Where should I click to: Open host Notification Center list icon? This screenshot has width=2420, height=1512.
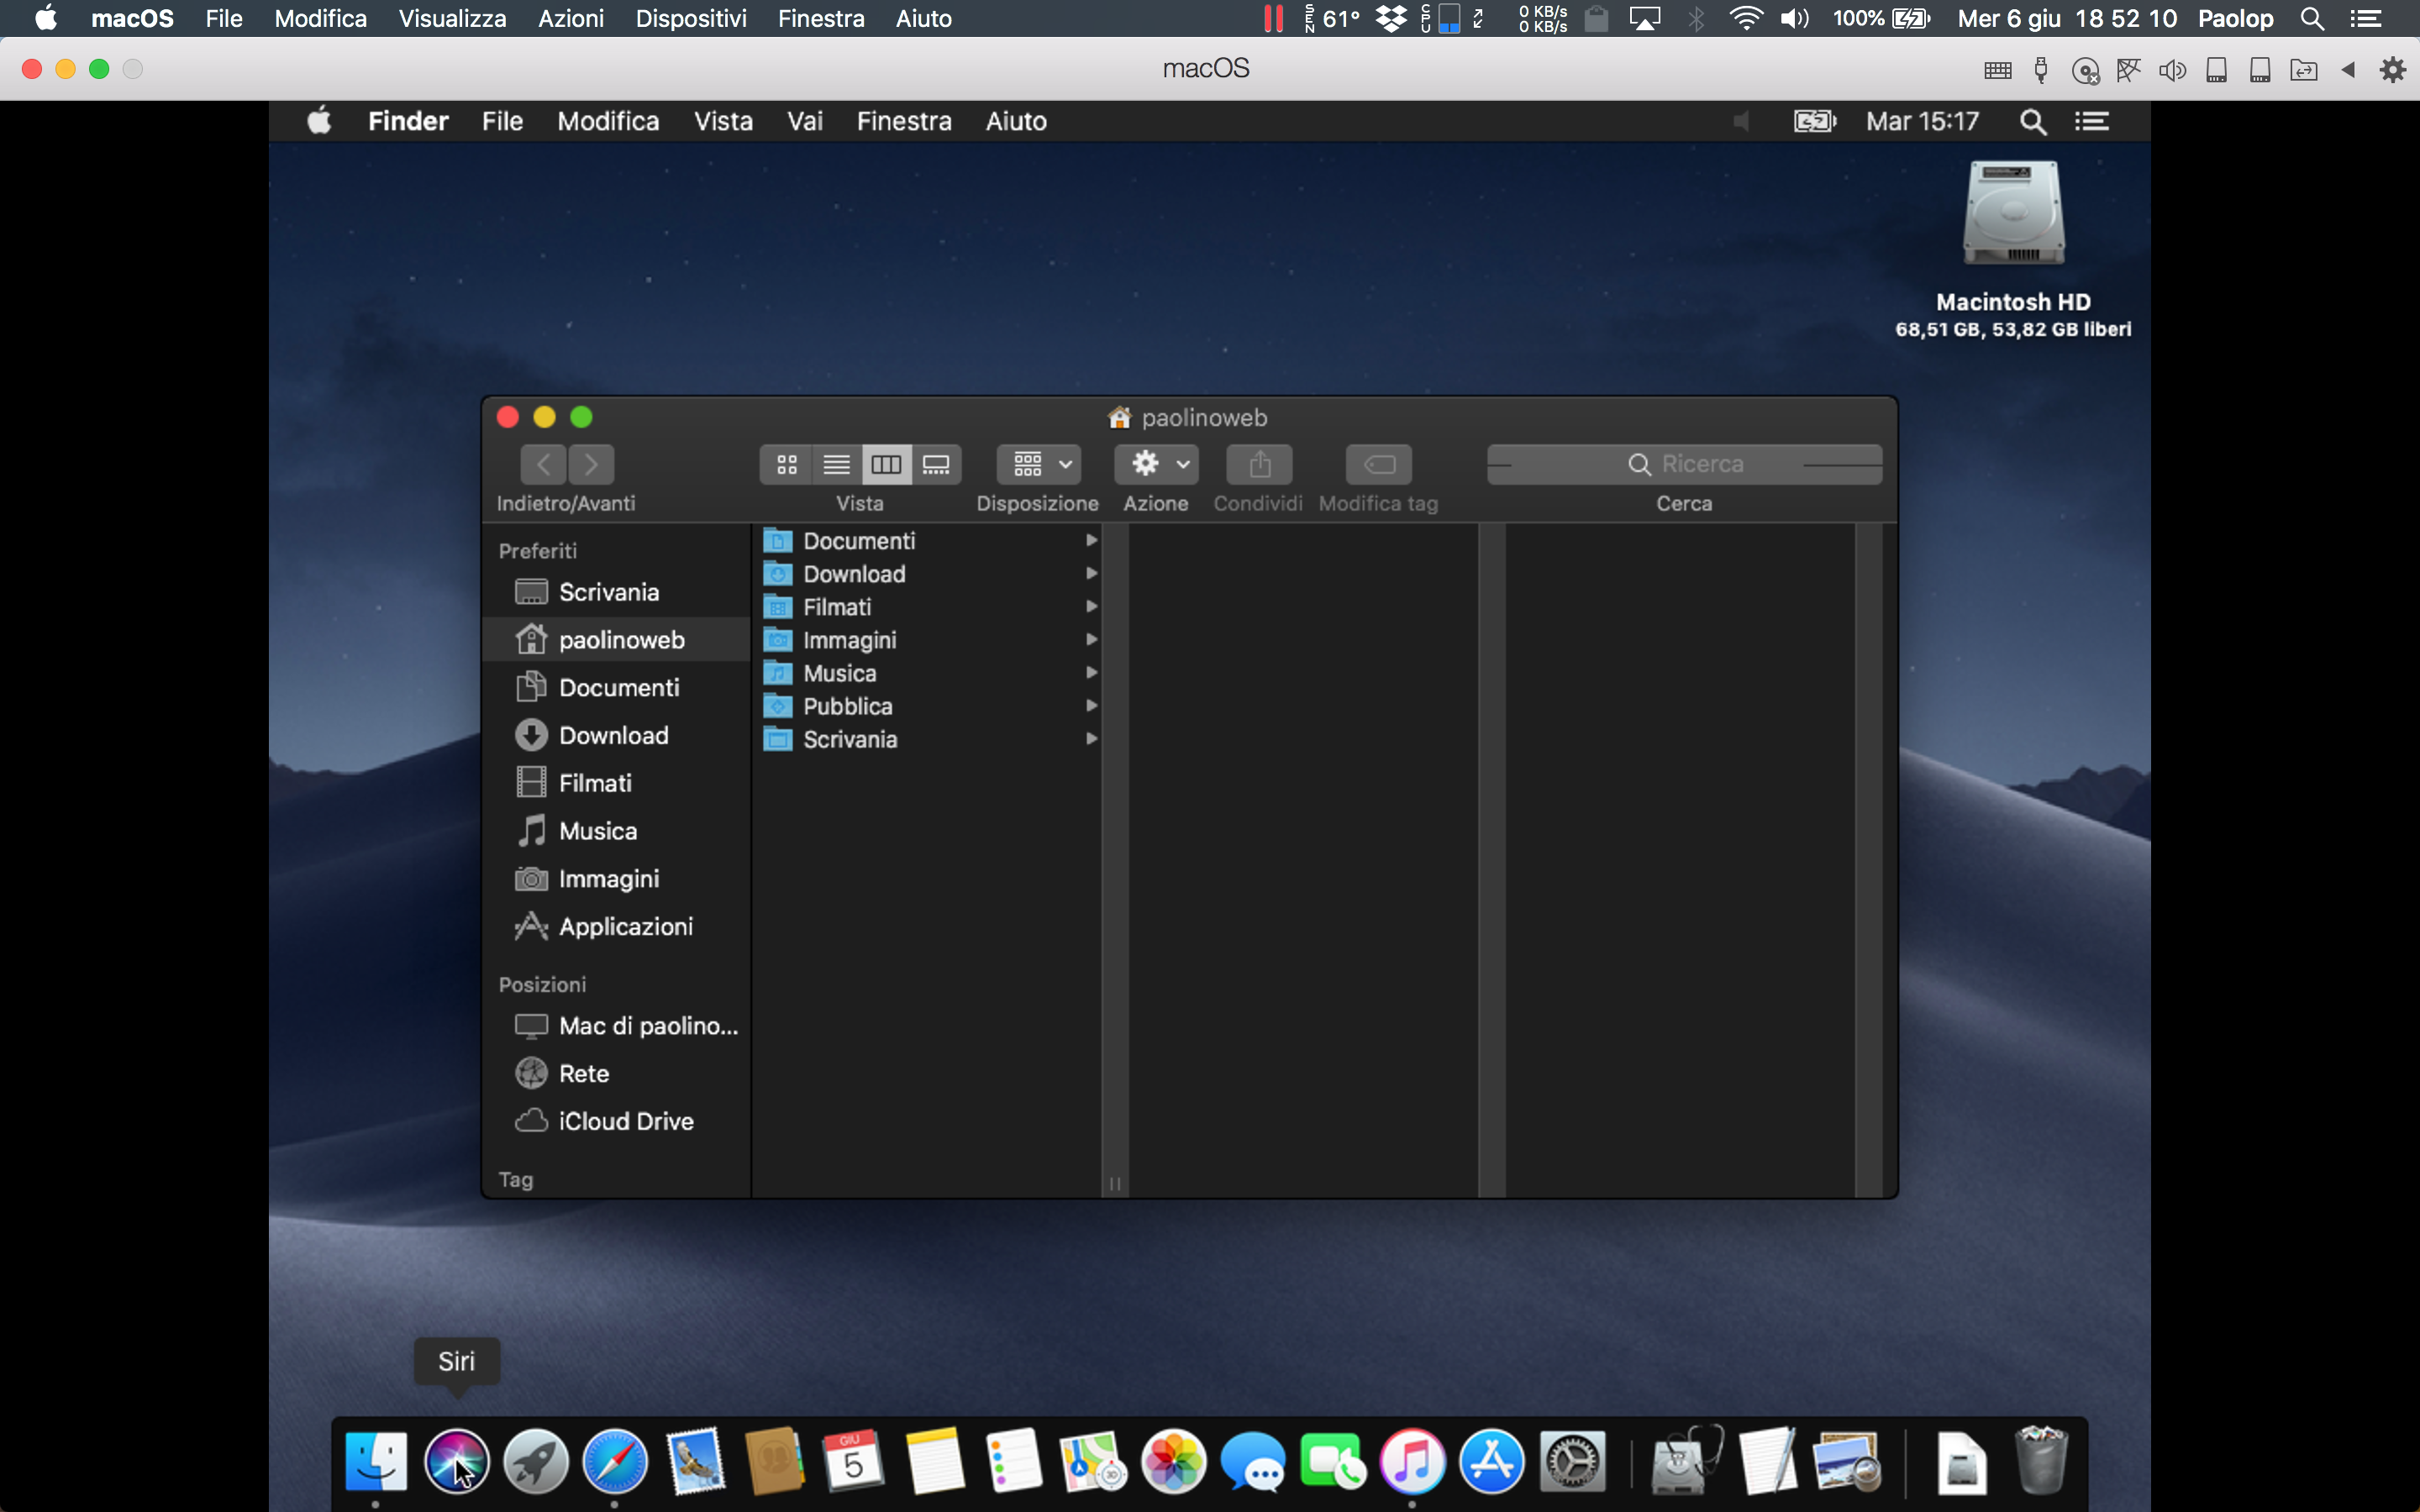coord(2366,19)
